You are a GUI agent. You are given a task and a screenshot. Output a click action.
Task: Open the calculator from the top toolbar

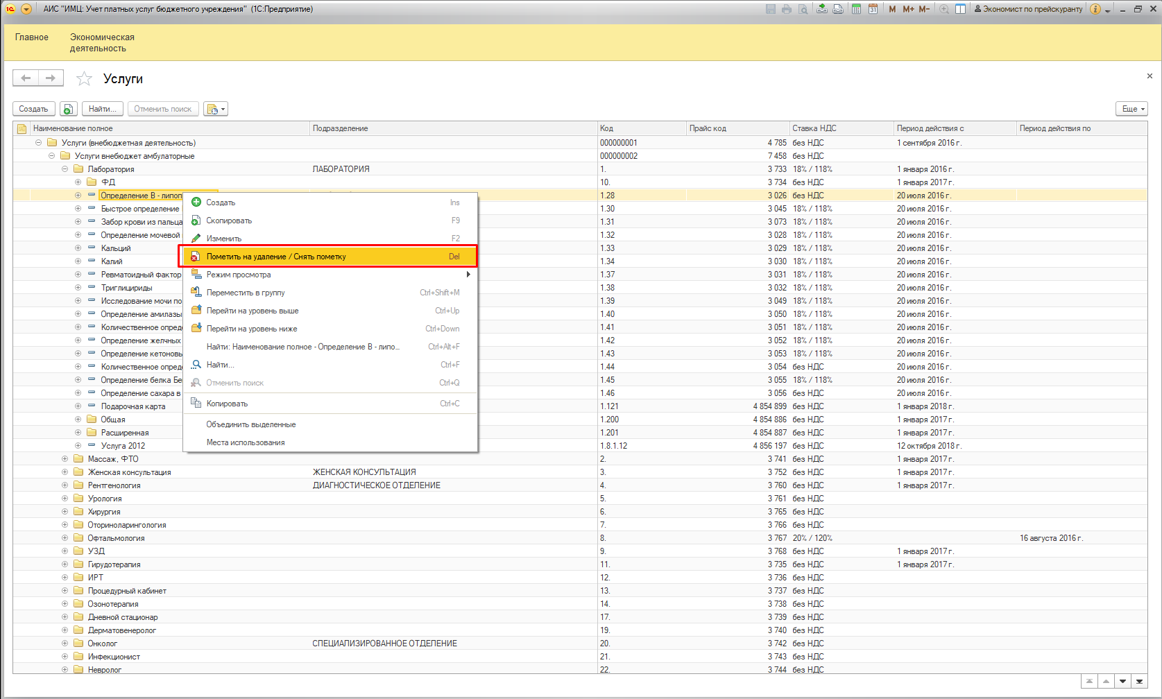[x=857, y=9]
